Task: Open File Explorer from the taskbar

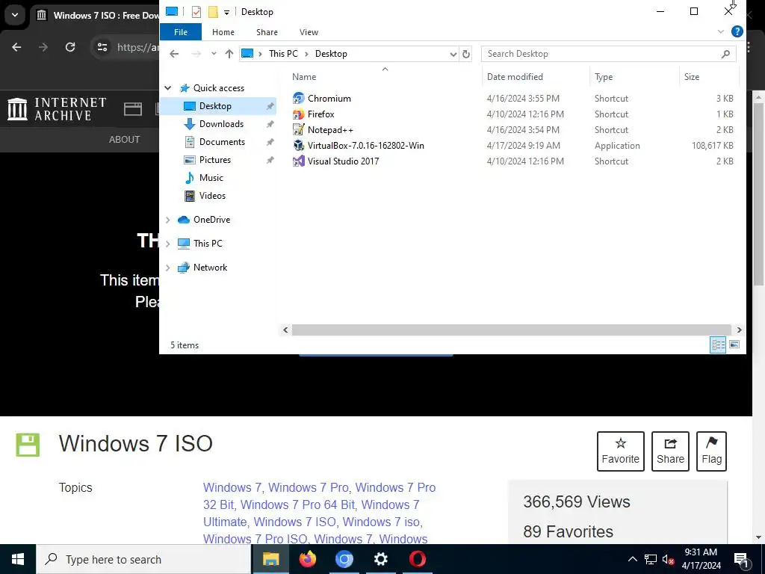Action: 270,559
